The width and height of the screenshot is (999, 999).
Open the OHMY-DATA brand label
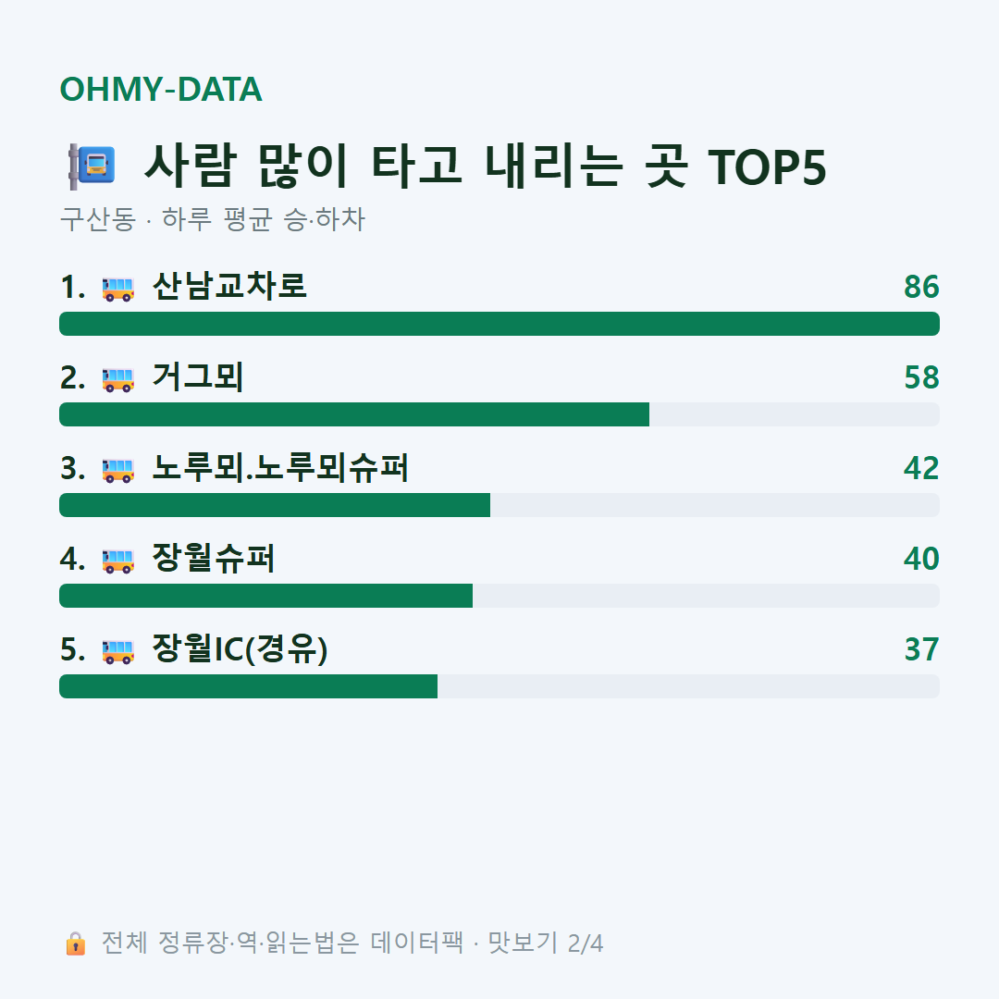pyautogui.click(x=161, y=89)
